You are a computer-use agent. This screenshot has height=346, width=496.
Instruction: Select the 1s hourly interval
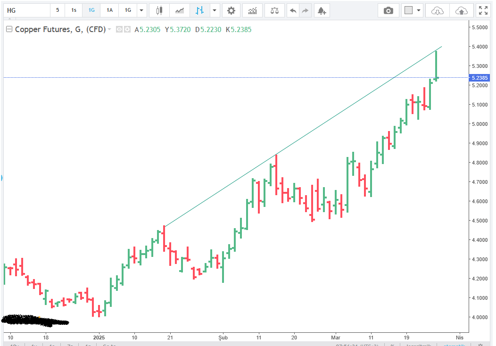coord(74,10)
